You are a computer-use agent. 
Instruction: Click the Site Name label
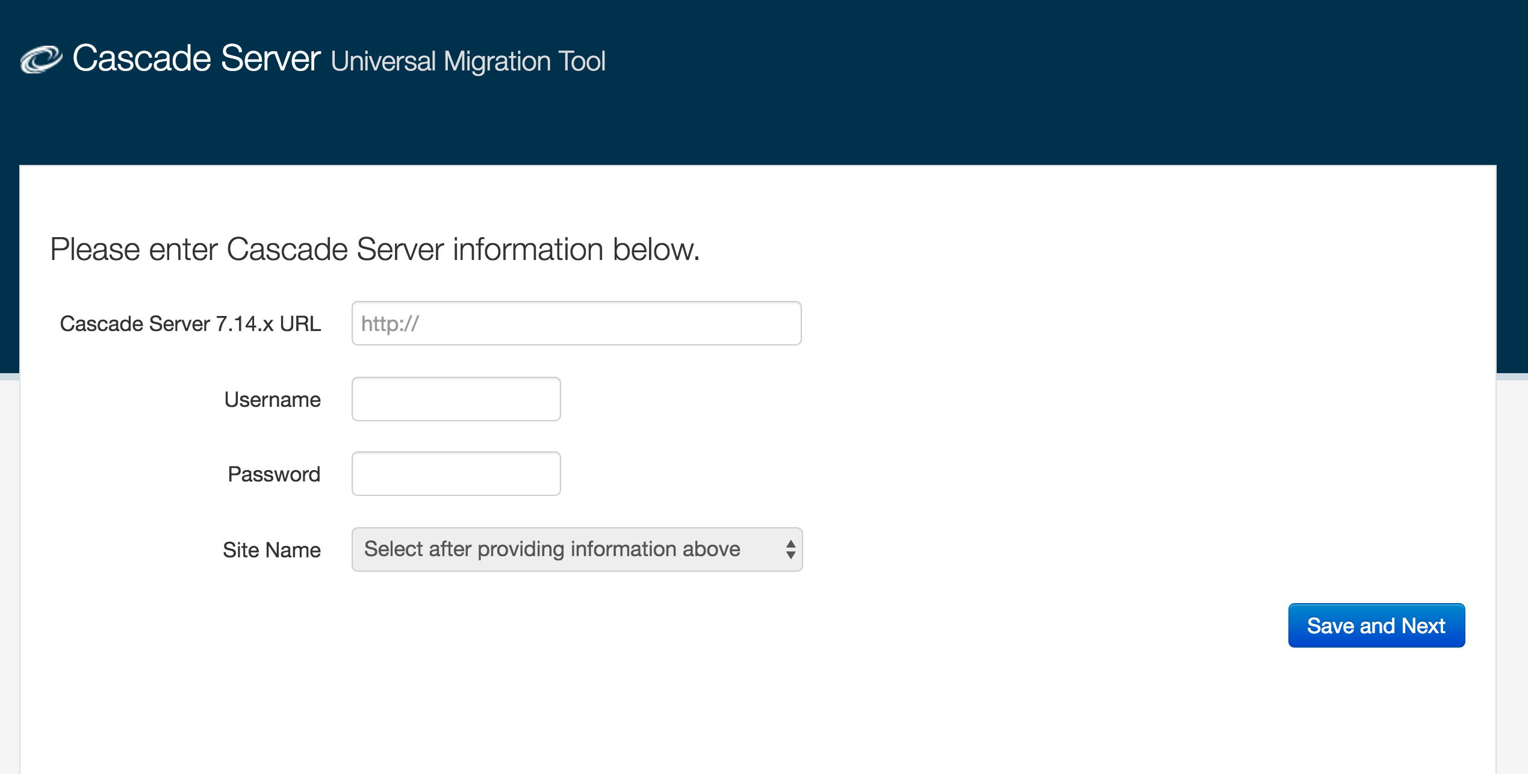[272, 550]
